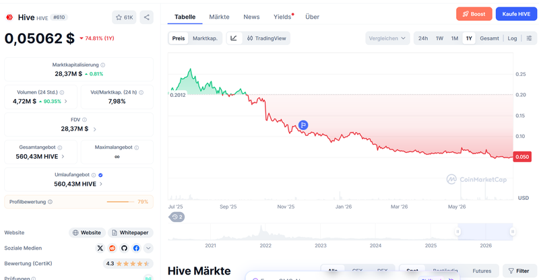Open the GitHub repository icon
The width and height of the screenshot is (539, 280).
pos(124,248)
